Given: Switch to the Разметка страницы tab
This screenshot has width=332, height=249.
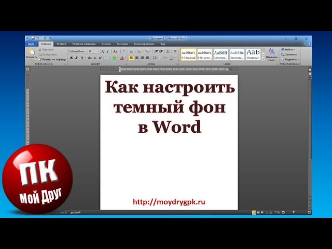Looking at the screenshot, I should (84, 44).
